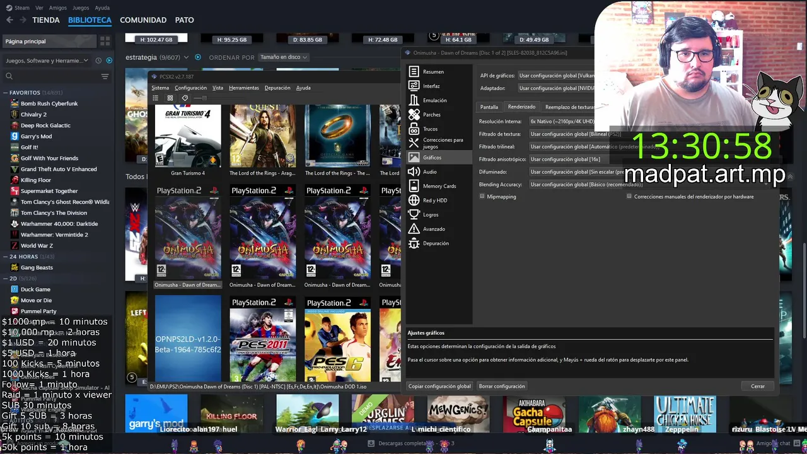The image size is (807, 454).
Task: Open the Resumen settings page icon
Action: click(414, 72)
